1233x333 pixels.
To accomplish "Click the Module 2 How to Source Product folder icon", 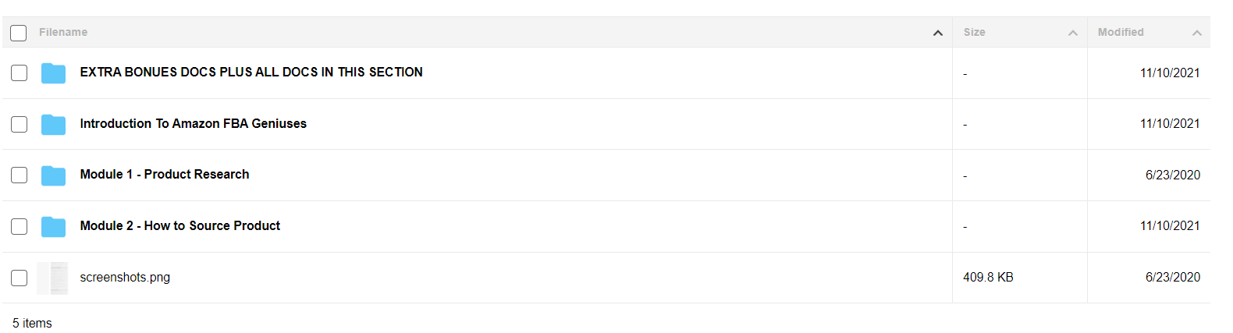I will (x=53, y=226).
